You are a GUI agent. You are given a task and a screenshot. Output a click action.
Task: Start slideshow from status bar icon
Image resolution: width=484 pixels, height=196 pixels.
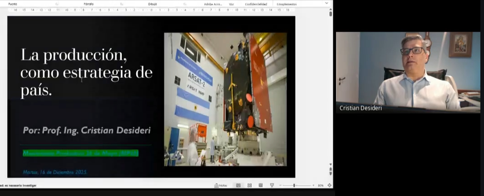coord(272,185)
